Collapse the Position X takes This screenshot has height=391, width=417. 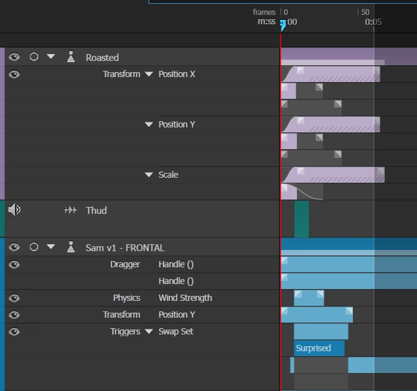(149, 74)
